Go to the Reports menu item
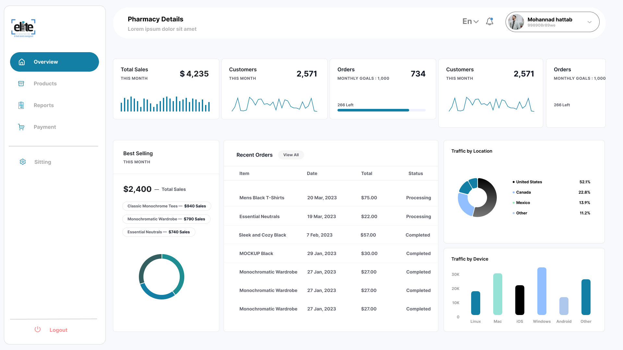Screen dimensions: 623x350 coord(44,105)
